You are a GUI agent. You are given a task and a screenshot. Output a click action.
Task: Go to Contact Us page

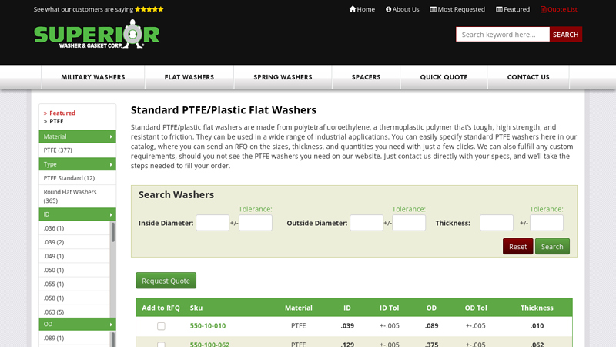(x=528, y=77)
